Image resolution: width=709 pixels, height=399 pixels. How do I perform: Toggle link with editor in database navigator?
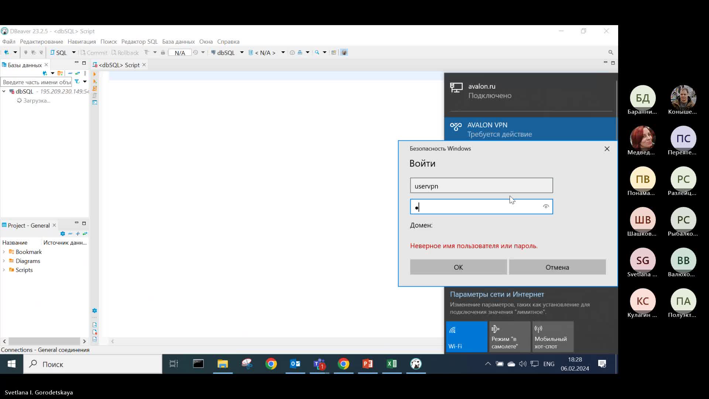78,73
